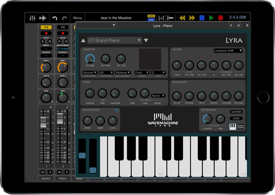Click R button in Lyra window header
This screenshot has height=195, width=275.
coord(231,26)
